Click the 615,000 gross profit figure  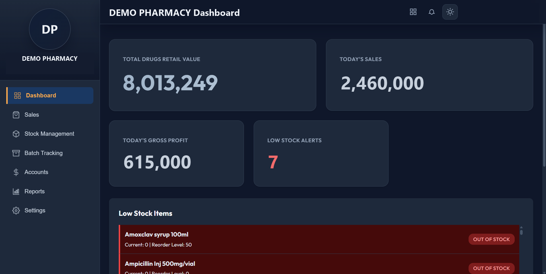coord(157,162)
